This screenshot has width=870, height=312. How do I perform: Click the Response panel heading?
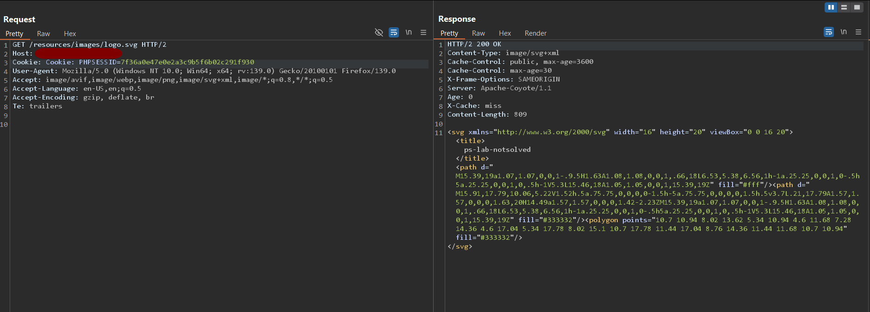coord(457,19)
